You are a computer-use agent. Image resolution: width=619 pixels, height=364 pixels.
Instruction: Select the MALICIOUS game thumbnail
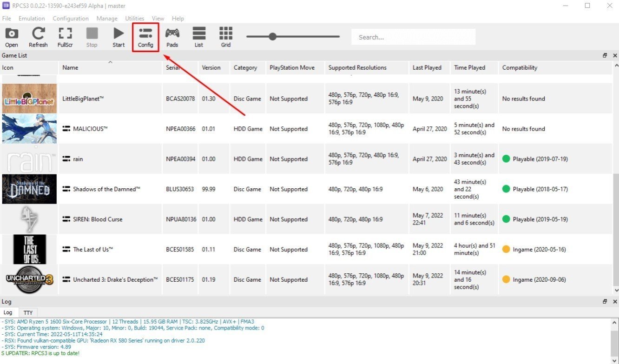29,129
